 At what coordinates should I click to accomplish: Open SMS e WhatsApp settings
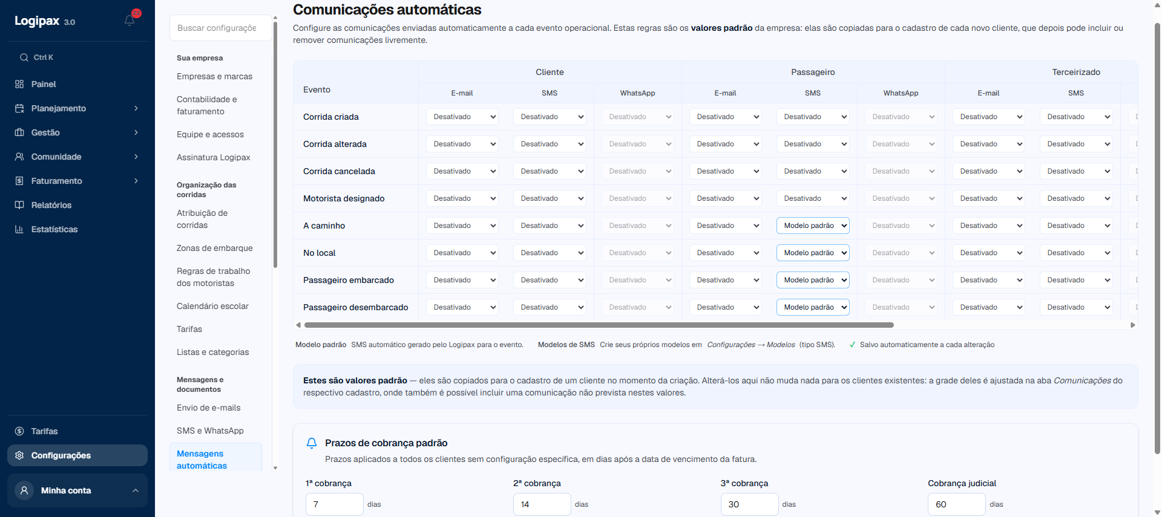coord(210,431)
